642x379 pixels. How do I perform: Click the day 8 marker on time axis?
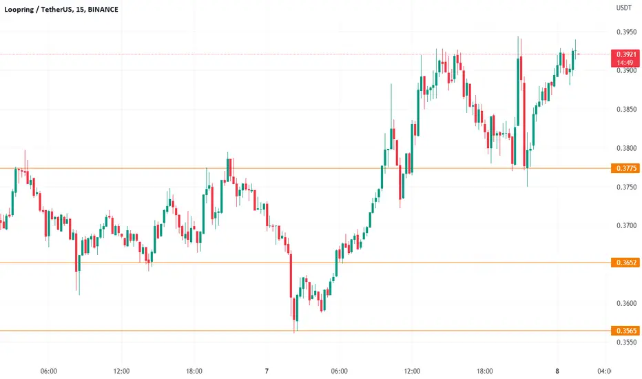[x=557, y=371]
